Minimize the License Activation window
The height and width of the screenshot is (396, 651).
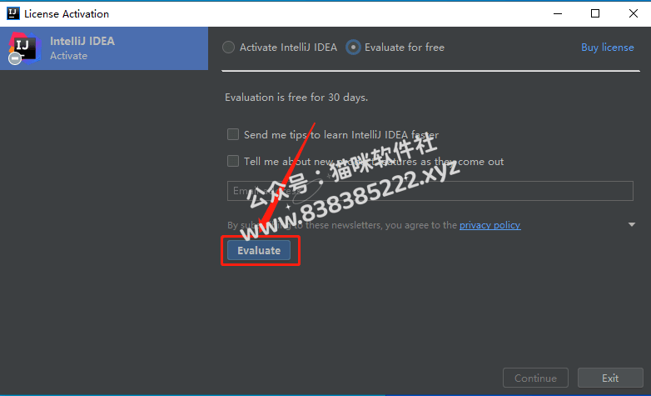(558, 13)
